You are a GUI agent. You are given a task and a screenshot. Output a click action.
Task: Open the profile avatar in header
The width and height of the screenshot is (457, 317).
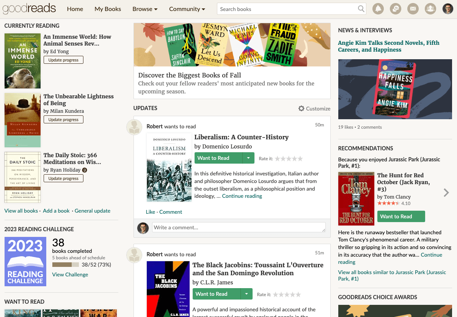448,9
